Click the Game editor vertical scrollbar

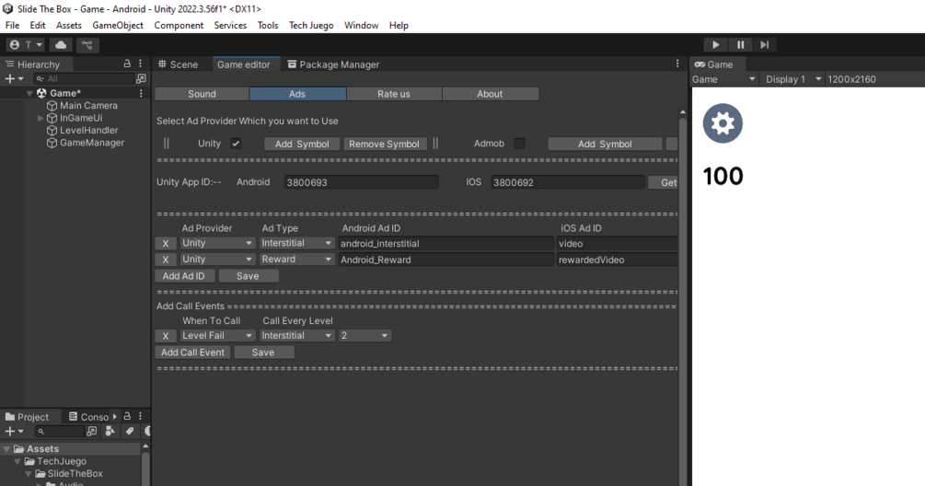tap(683, 295)
